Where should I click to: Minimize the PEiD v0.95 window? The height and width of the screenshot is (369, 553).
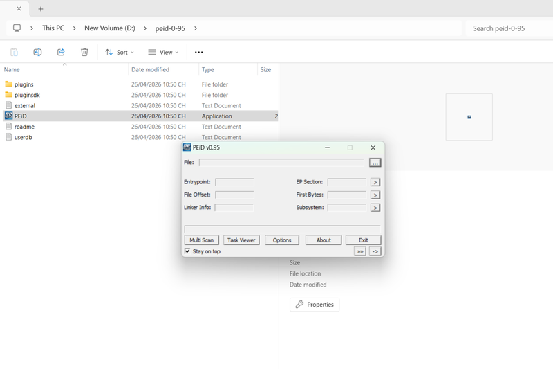click(327, 147)
